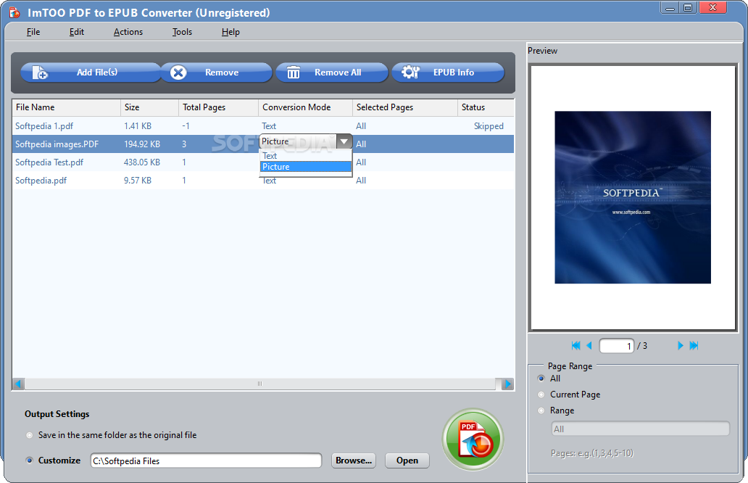Open the Help menu
The image size is (748, 483).
tap(230, 32)
